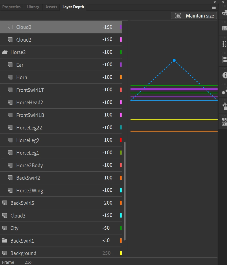
Task: Click the Horse2 folder depth value -100
Action: pyautogui.click(x=107, y=52)
